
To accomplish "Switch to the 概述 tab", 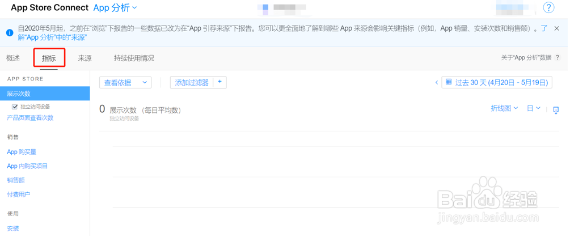I will [x=13, y=58].
